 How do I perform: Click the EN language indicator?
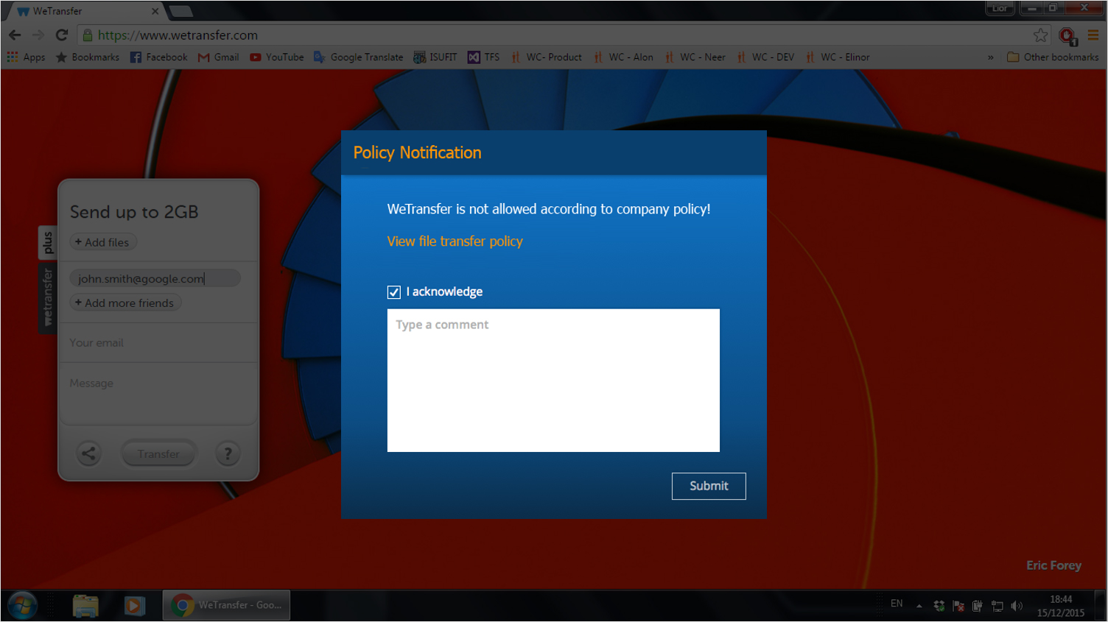pyautogui.click(x=897, y=604)
